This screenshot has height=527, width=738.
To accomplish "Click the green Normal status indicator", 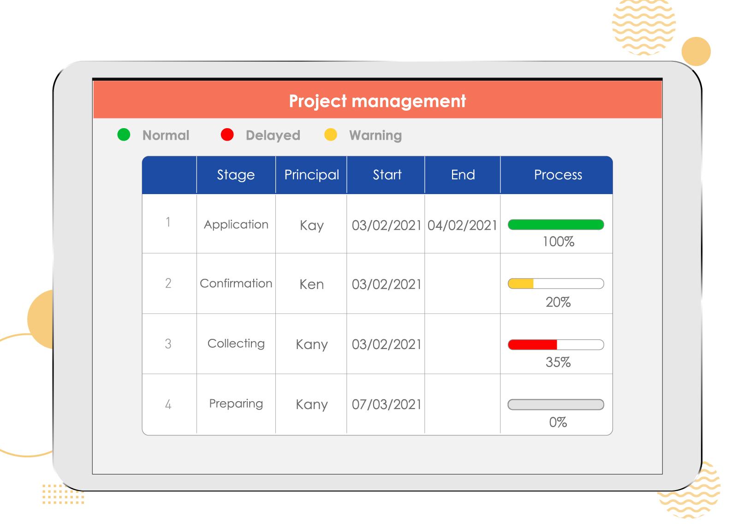I will coord(125,135).
